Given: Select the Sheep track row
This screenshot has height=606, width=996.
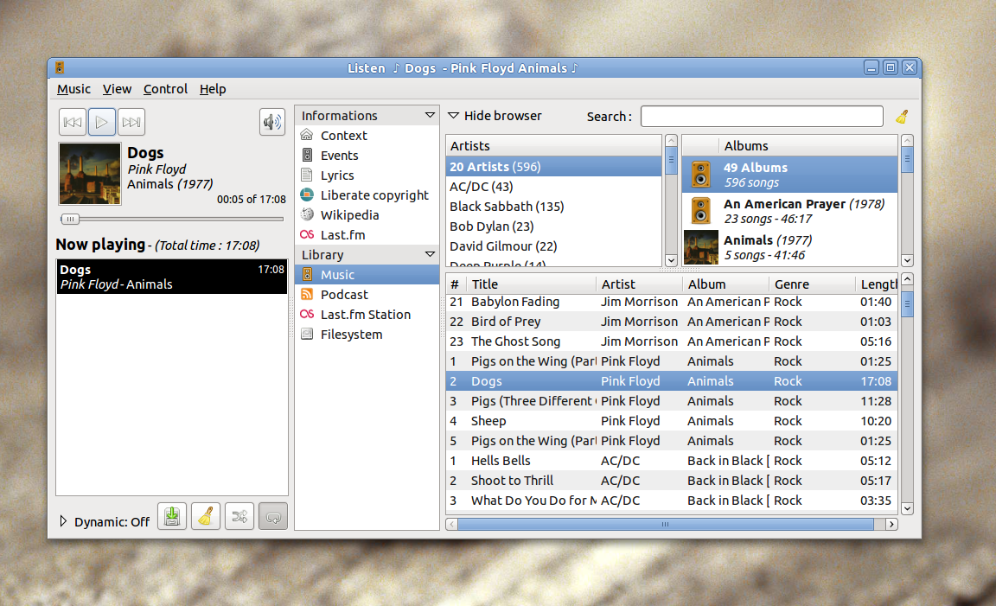Looking at the screenshot, I should pyautogui.click(x=672, y=421).
